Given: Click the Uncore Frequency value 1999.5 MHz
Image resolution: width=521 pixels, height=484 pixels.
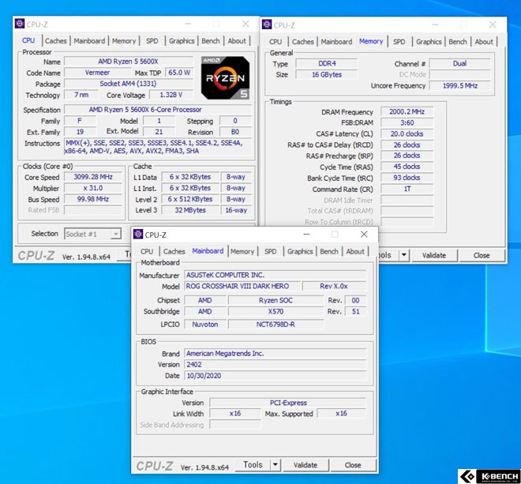Looking at the screenshot, I should tap(460, 86).
